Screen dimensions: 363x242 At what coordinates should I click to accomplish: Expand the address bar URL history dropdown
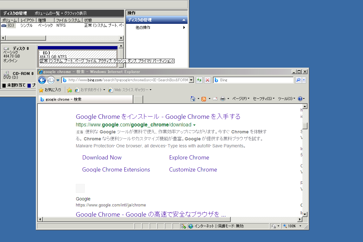(191, 80)
